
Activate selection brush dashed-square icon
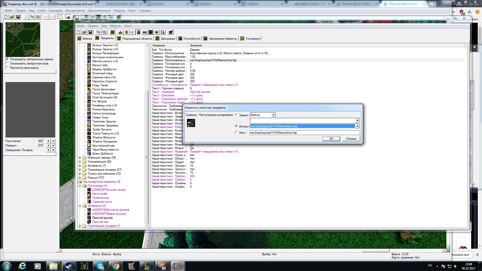[x=61, y=17]
